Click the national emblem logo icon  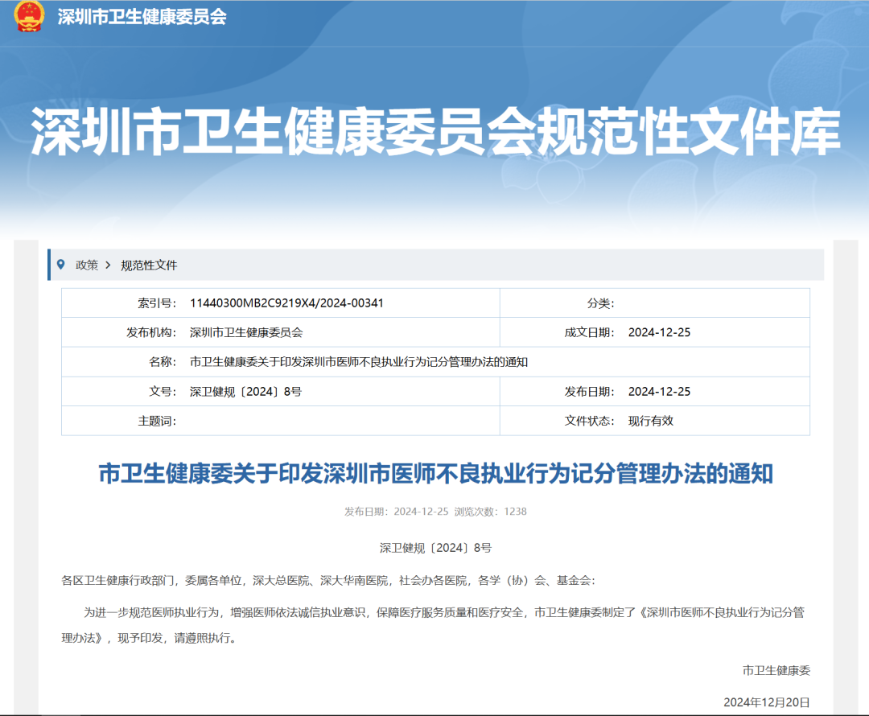[29, 16]
